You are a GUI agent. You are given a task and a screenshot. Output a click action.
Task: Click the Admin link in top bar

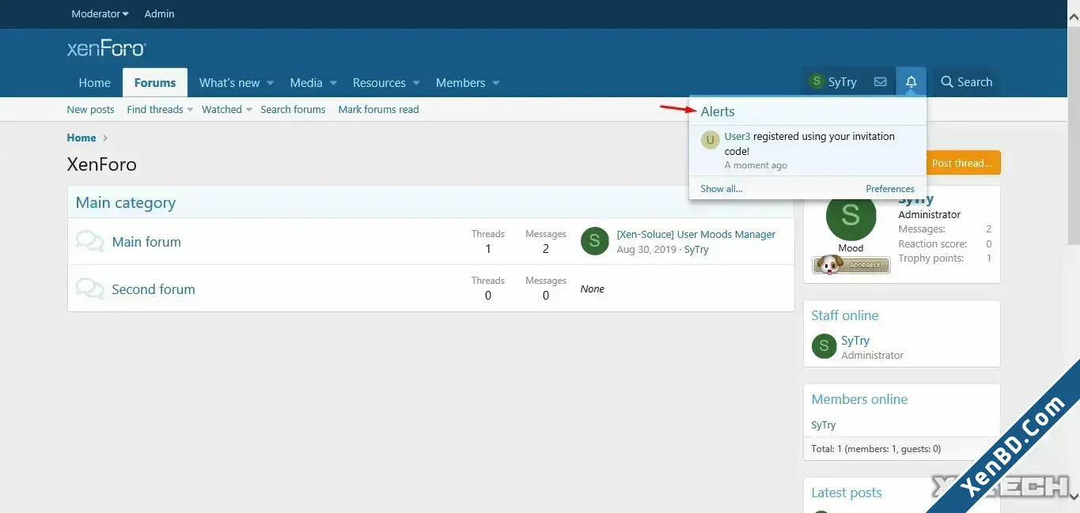160,13
